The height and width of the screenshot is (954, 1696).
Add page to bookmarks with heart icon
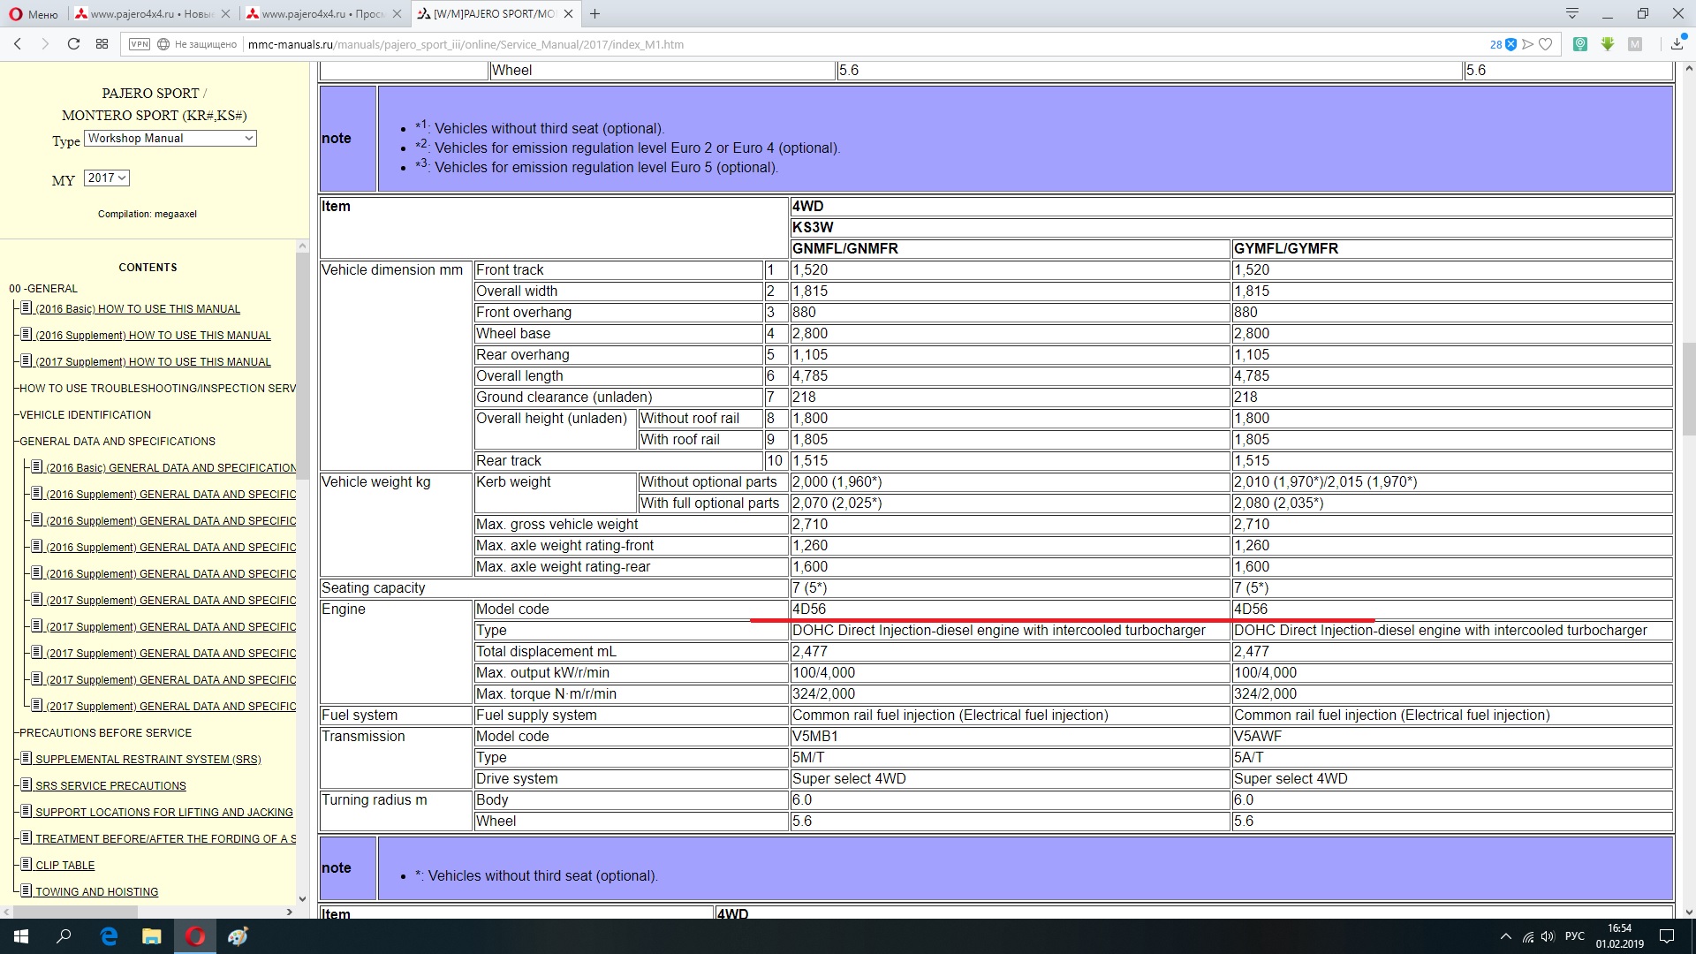[x=1546, y=44]
